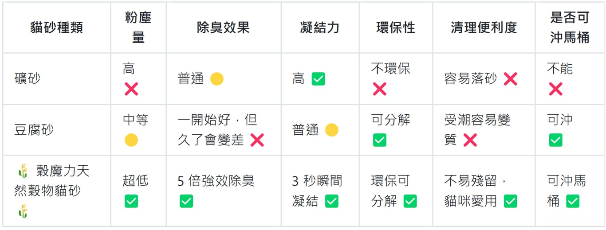Click the green check next to 凝結力 高
This screenshot has width=606, height=230.
click(319, 79)
